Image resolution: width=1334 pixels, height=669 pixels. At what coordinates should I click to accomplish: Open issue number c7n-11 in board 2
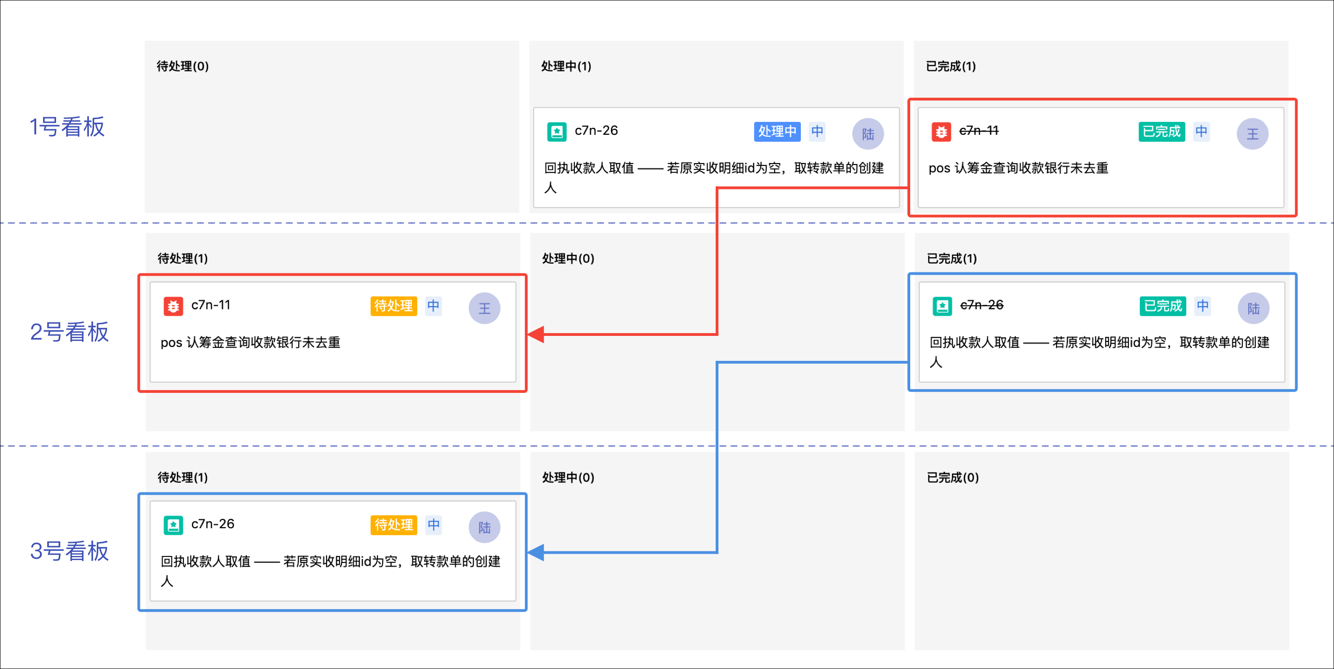211,305
